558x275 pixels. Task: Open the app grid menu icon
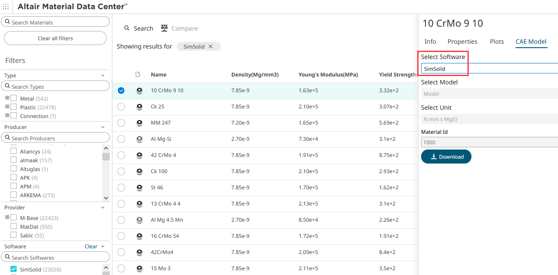[6, 7]
